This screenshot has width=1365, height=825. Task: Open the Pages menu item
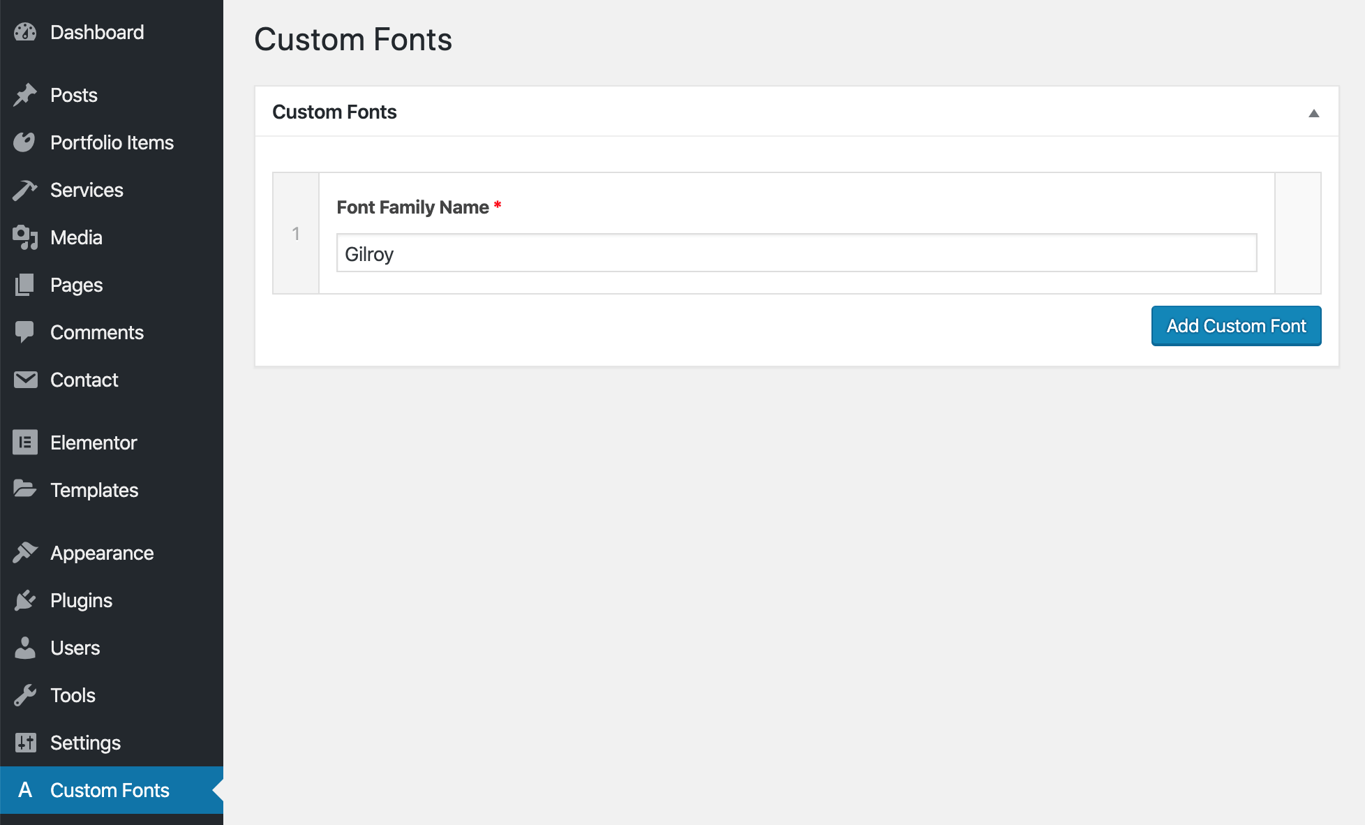point(76,285)
